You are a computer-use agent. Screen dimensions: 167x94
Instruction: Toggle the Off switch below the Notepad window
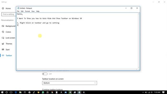point(45,74)
